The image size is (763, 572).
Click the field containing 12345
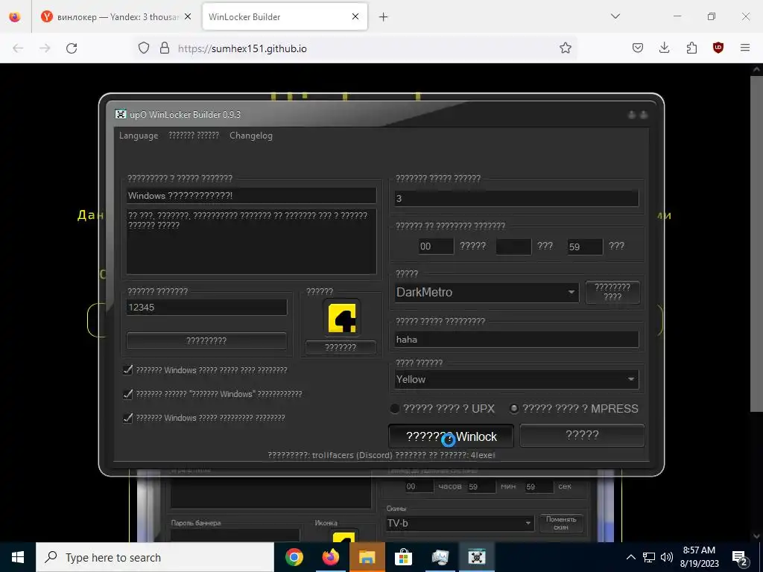pos(206,308)
